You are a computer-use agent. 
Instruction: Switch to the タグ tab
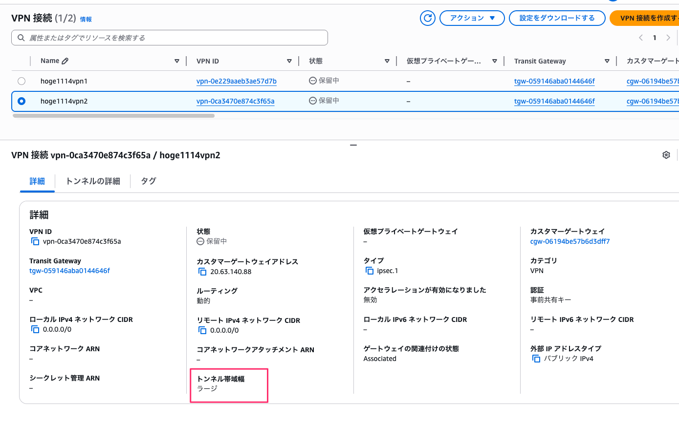click(x=148, y=181)
